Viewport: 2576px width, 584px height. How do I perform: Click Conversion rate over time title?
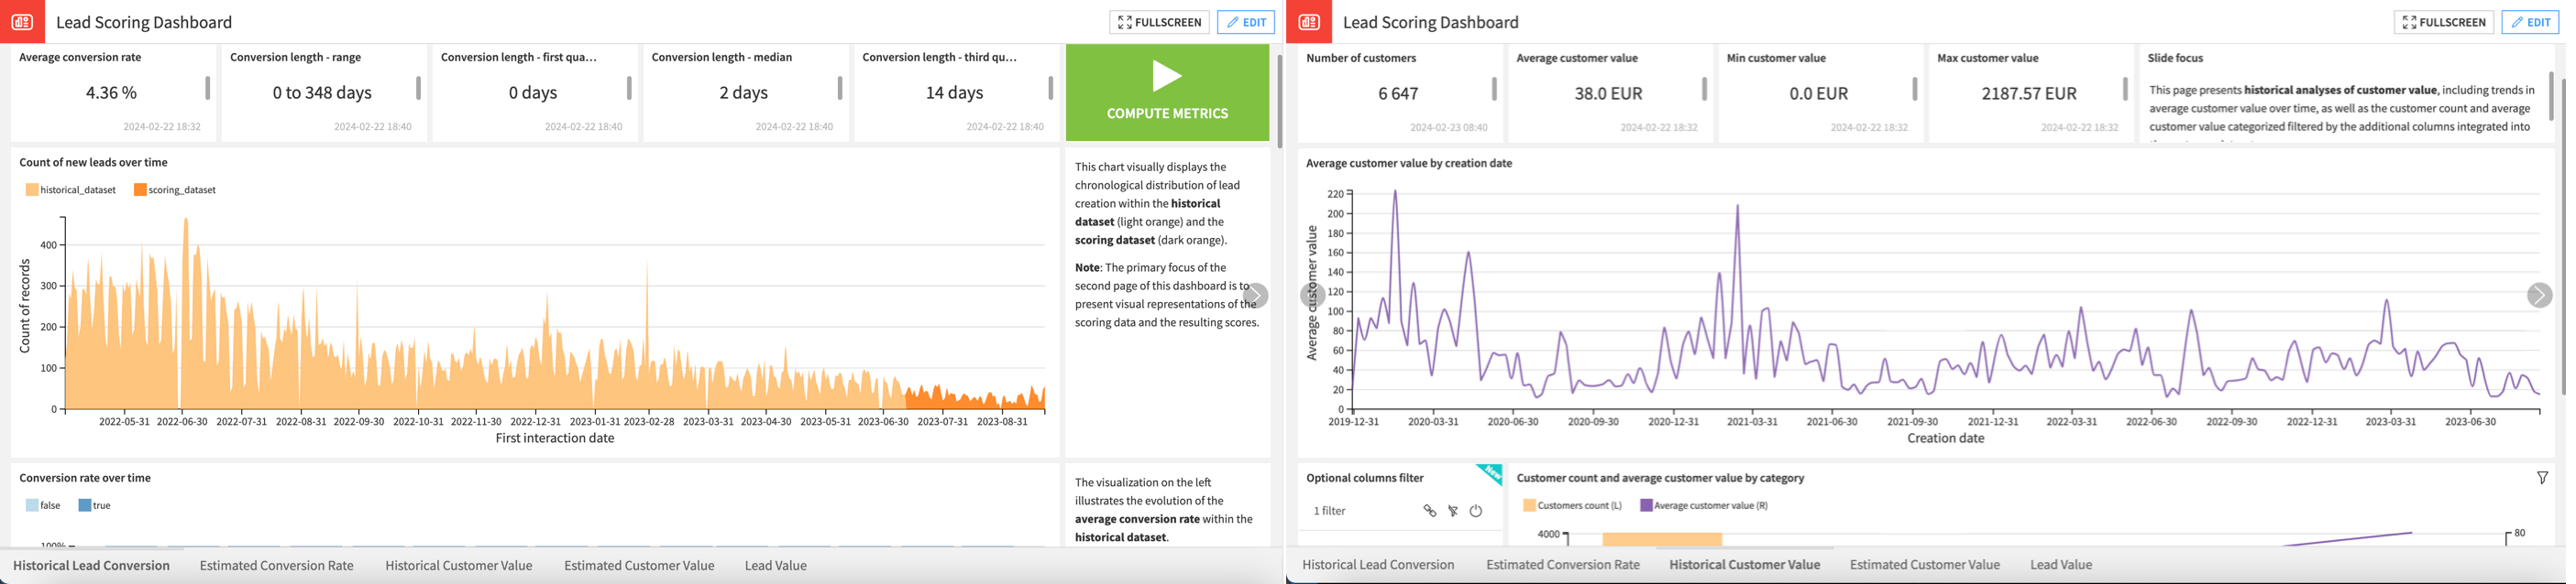[x=85, y=478]
